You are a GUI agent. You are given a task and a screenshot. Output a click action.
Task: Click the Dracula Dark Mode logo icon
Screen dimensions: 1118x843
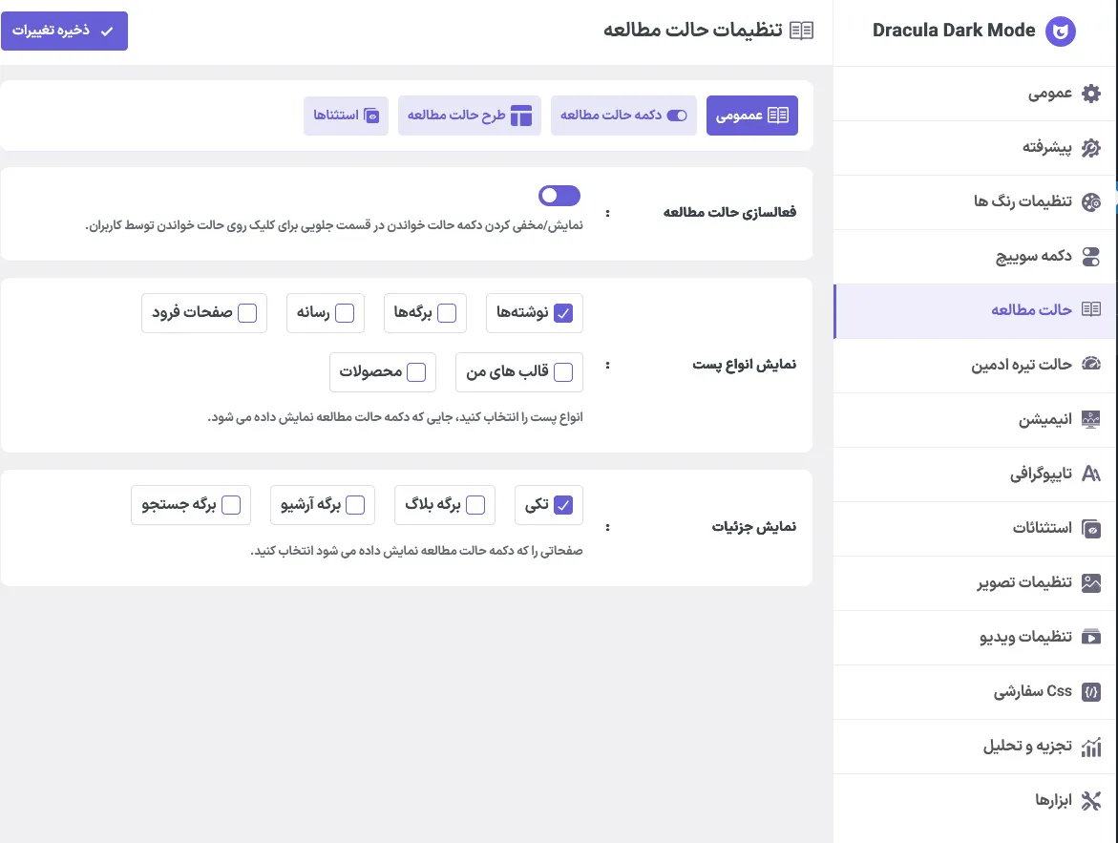1061,32
